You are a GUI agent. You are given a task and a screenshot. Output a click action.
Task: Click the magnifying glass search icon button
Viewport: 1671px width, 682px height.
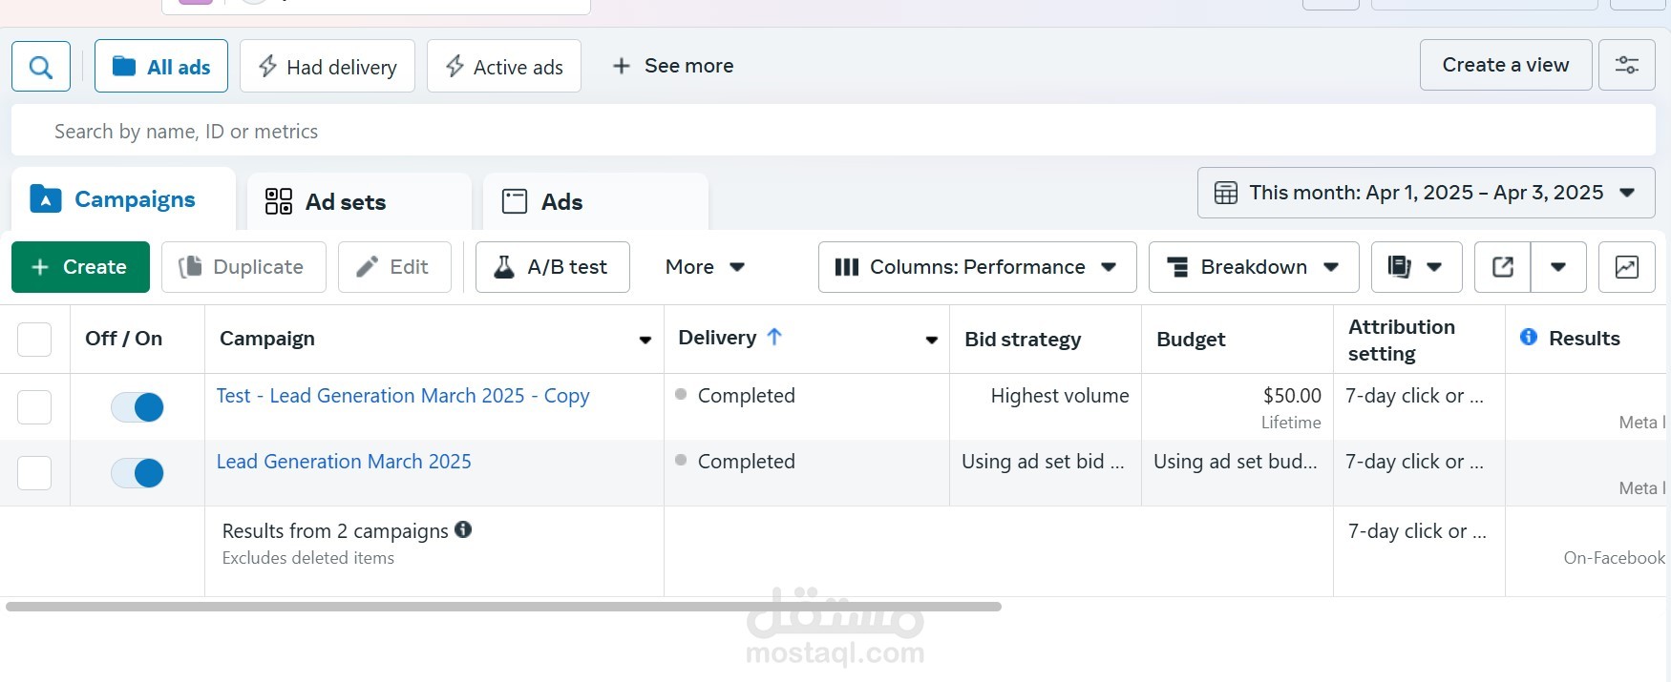[x=41, y=67]
